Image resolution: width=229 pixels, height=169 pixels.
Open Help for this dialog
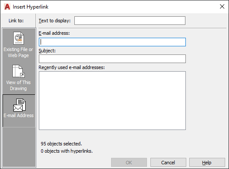tap(207, 163)
